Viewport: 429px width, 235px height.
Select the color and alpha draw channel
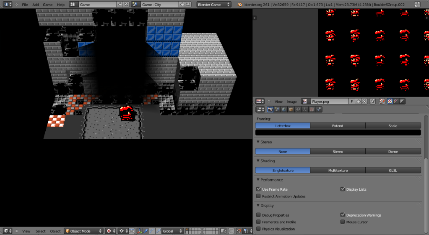tap(396, 101)
